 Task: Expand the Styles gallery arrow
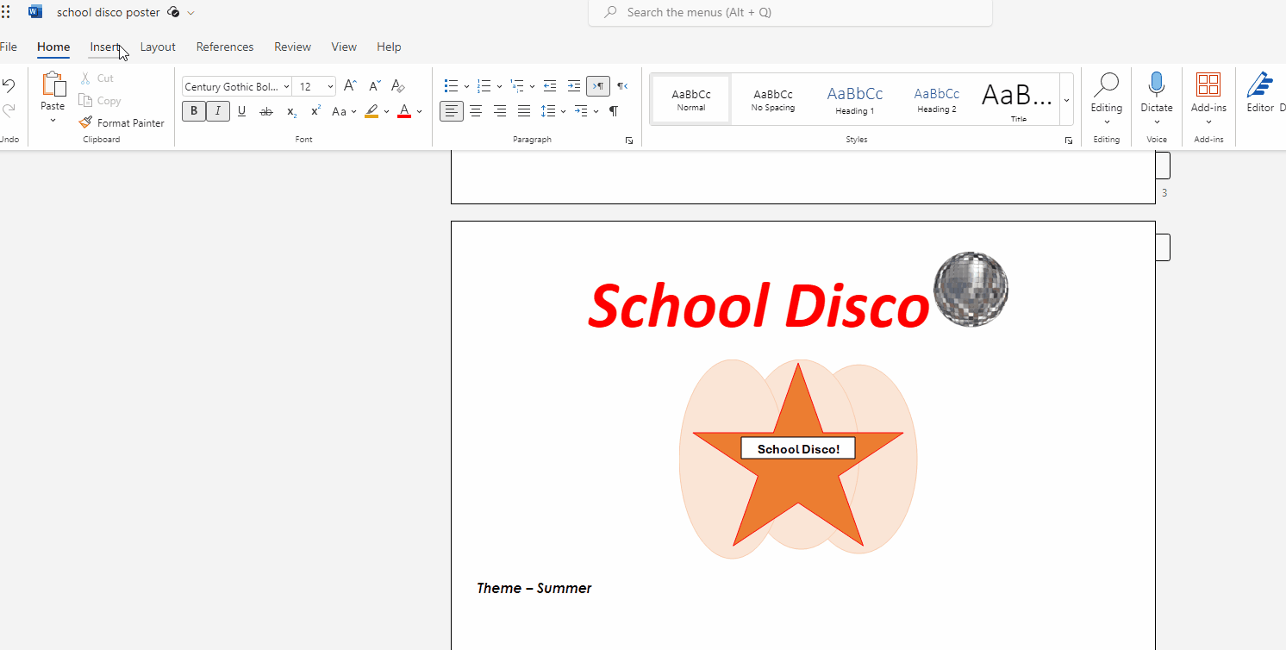(x=1066, y=100)
